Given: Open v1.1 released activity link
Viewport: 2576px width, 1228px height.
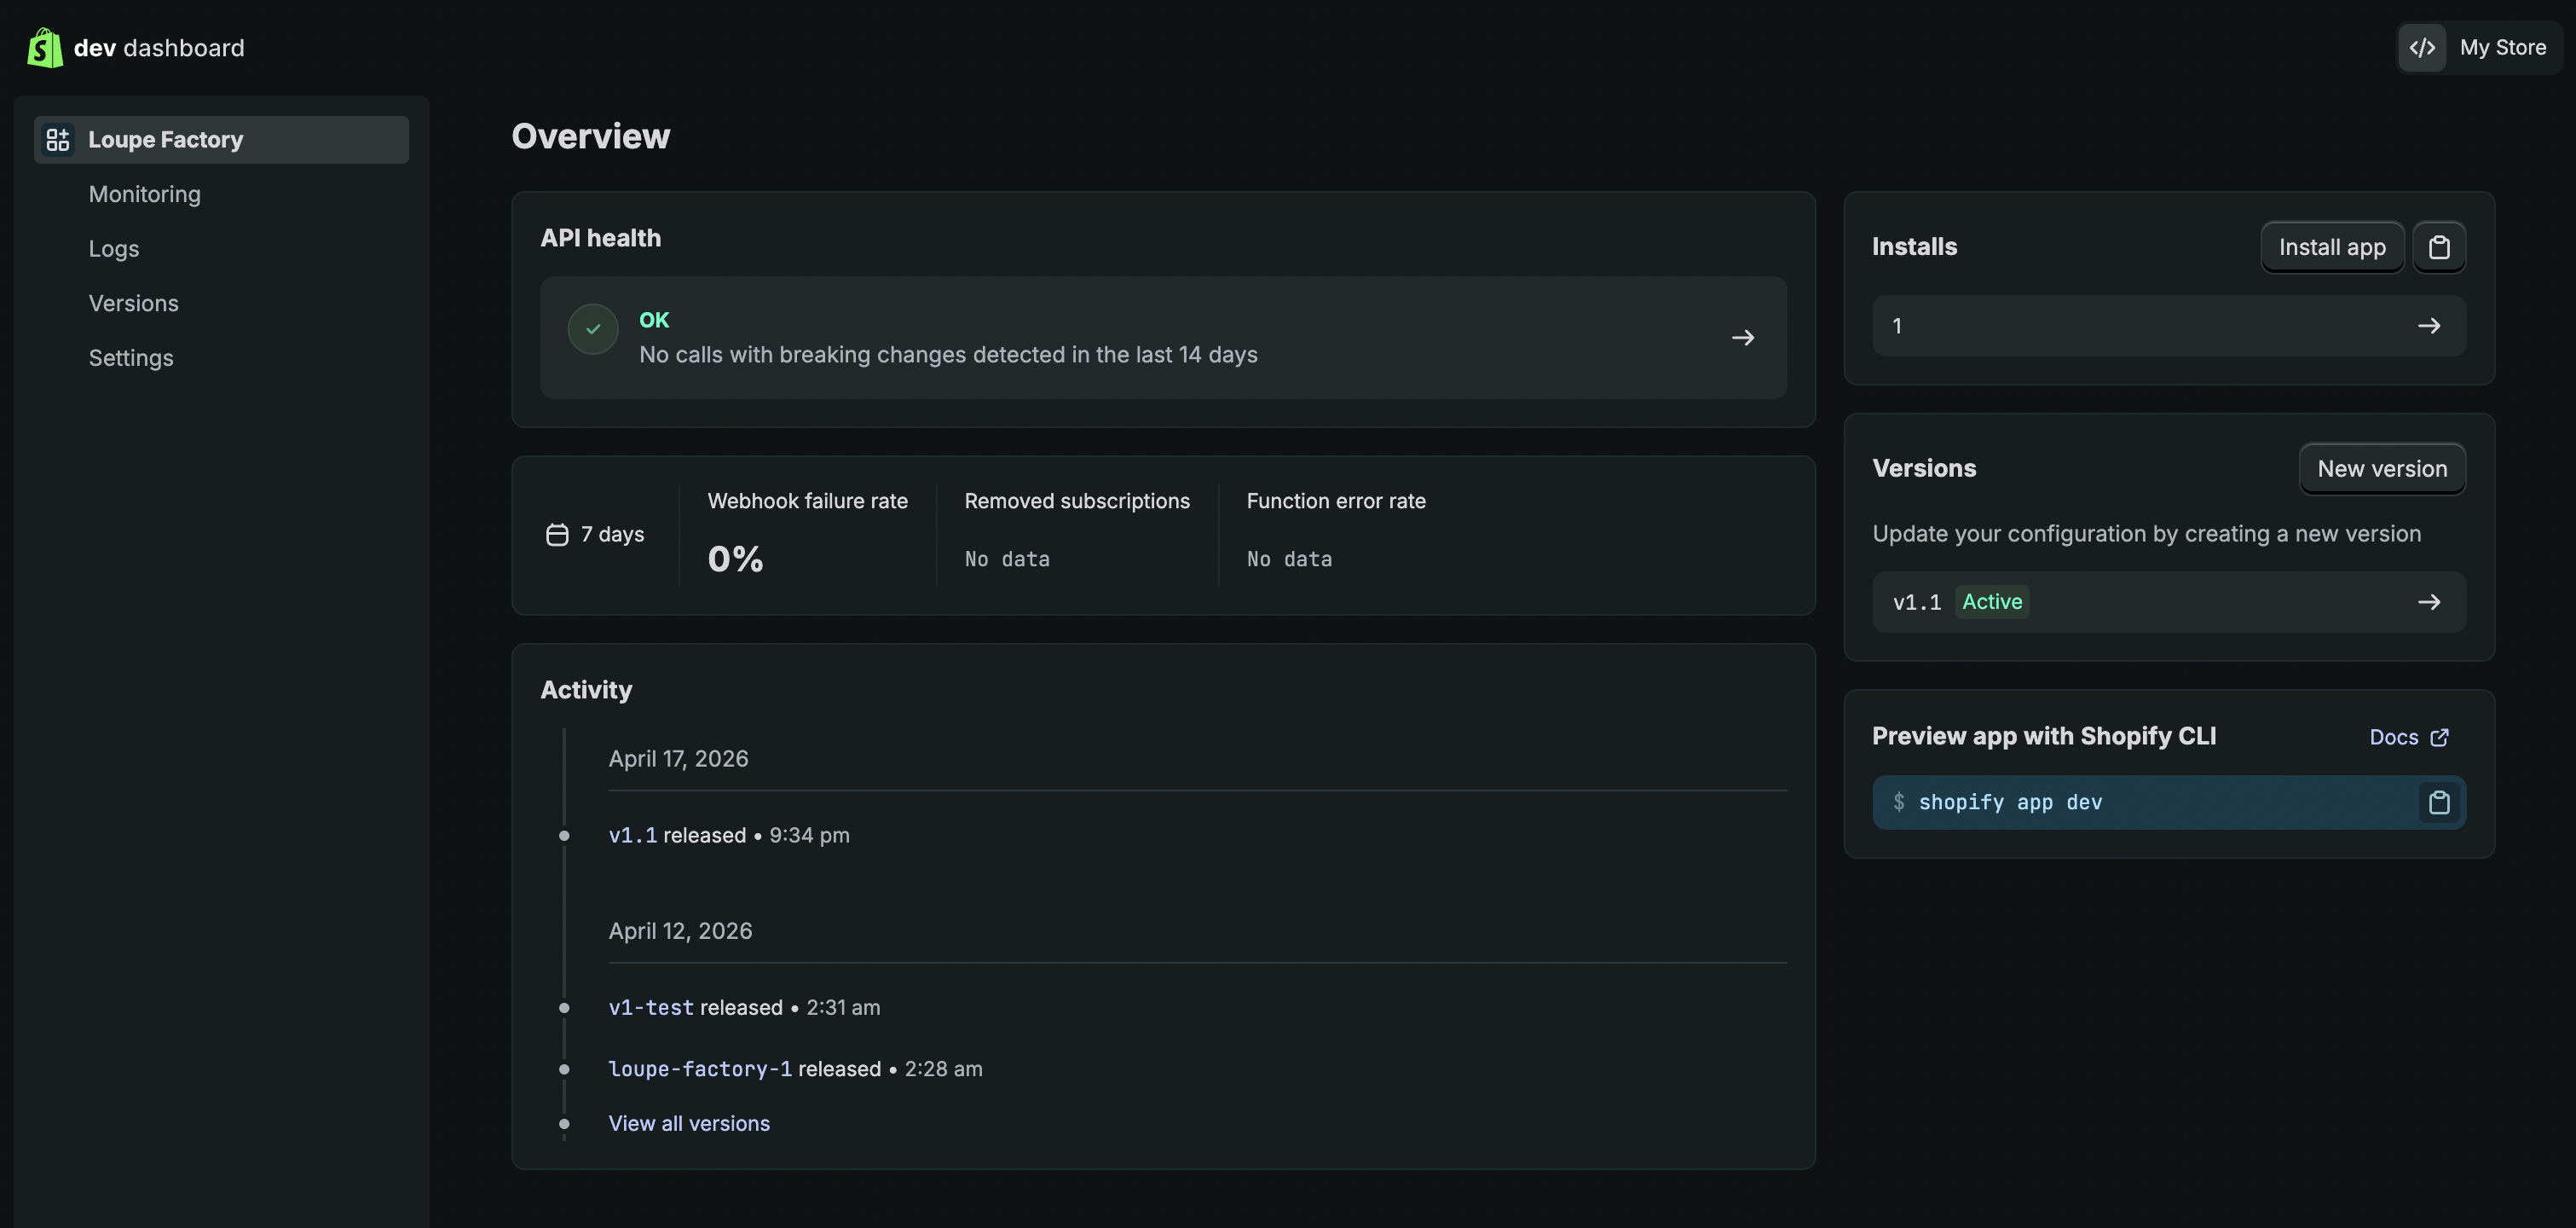Looking at the screenshot, I should click(633, 836).
